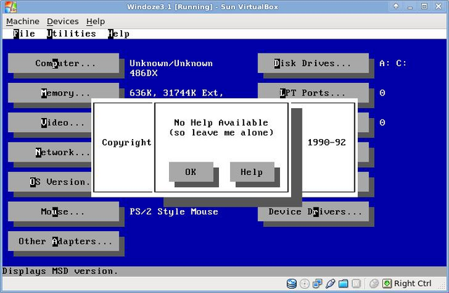The height and width of the screenshot is (293, 449).
Task: Open the Other Adapters... button
Action: point(64,241)
